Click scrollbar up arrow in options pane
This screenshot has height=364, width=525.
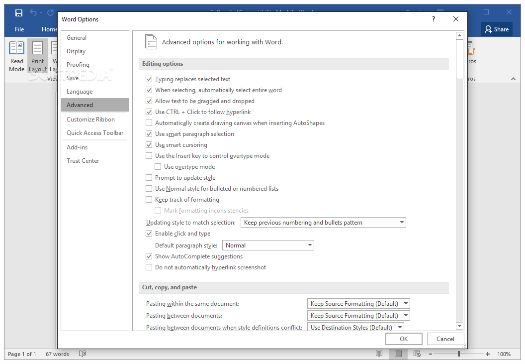pyautogui.click(x=459, y=35)
